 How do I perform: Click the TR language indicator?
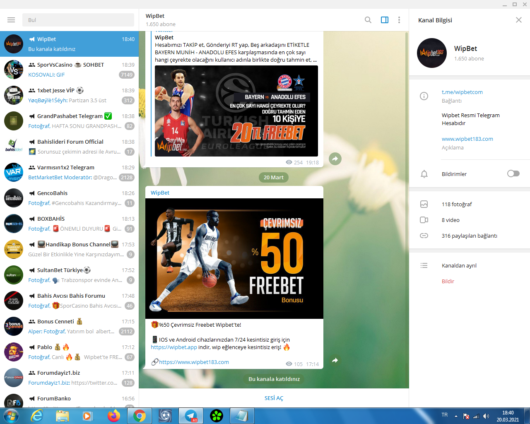point(445,415)
